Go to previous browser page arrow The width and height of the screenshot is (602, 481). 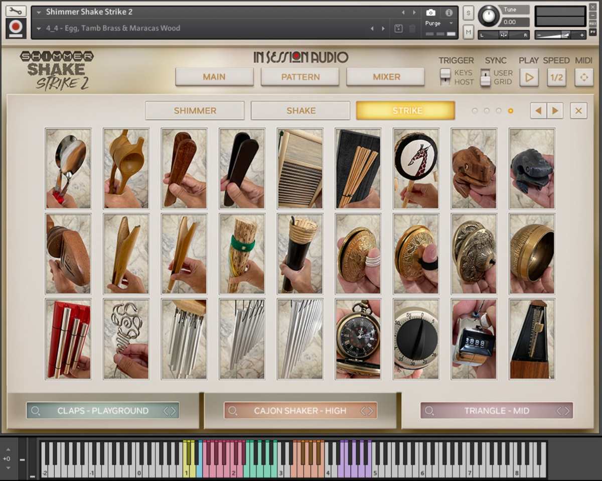[x=538, y=110]
